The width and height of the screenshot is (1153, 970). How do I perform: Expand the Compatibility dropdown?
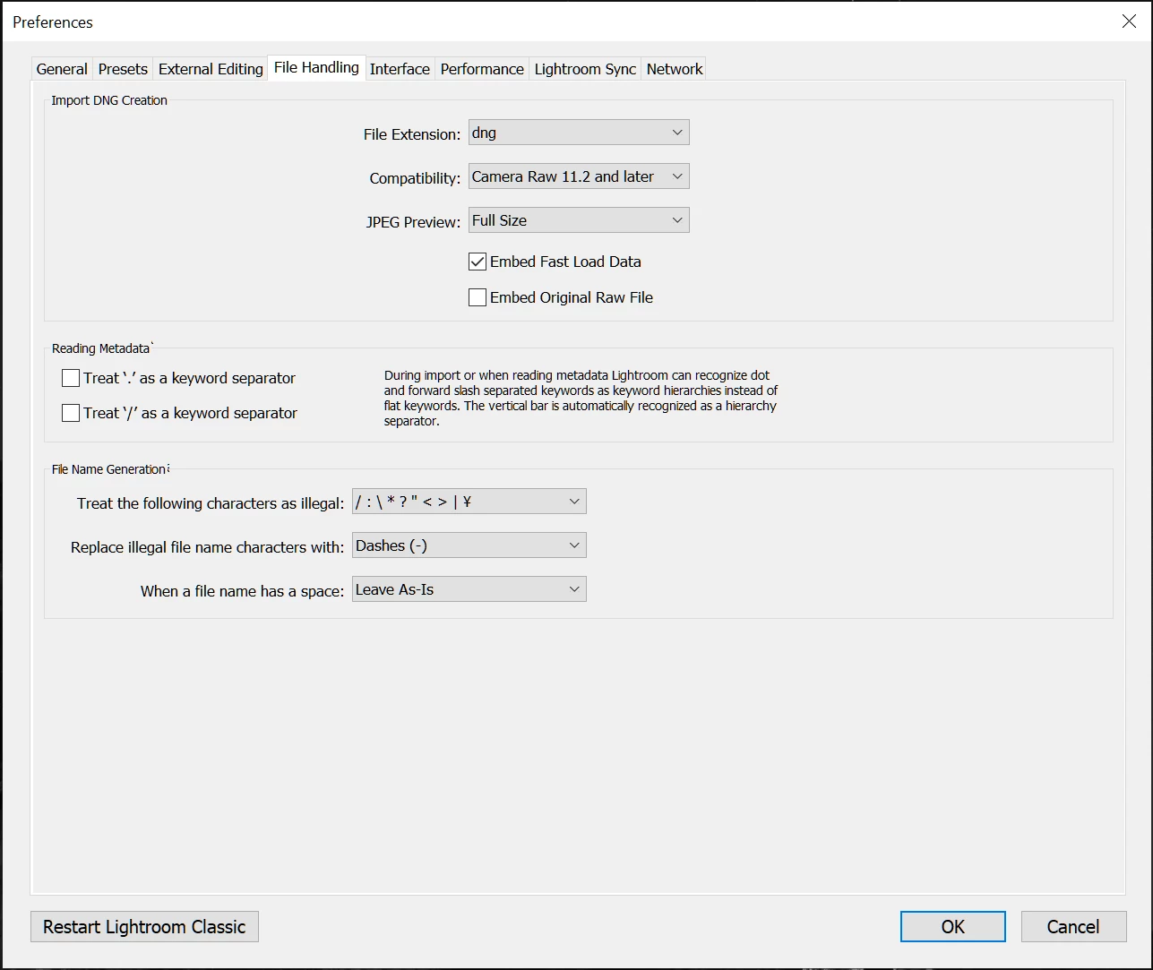tap(579, 176)
